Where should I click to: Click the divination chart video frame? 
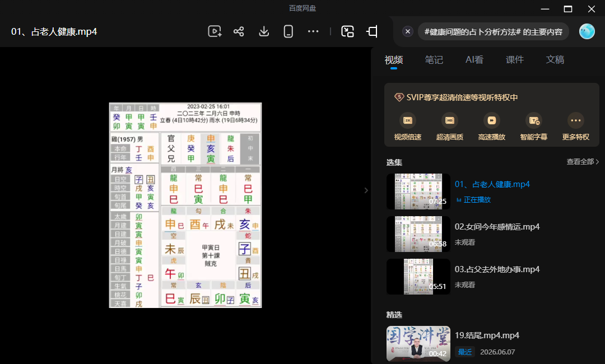click(185, 205)
